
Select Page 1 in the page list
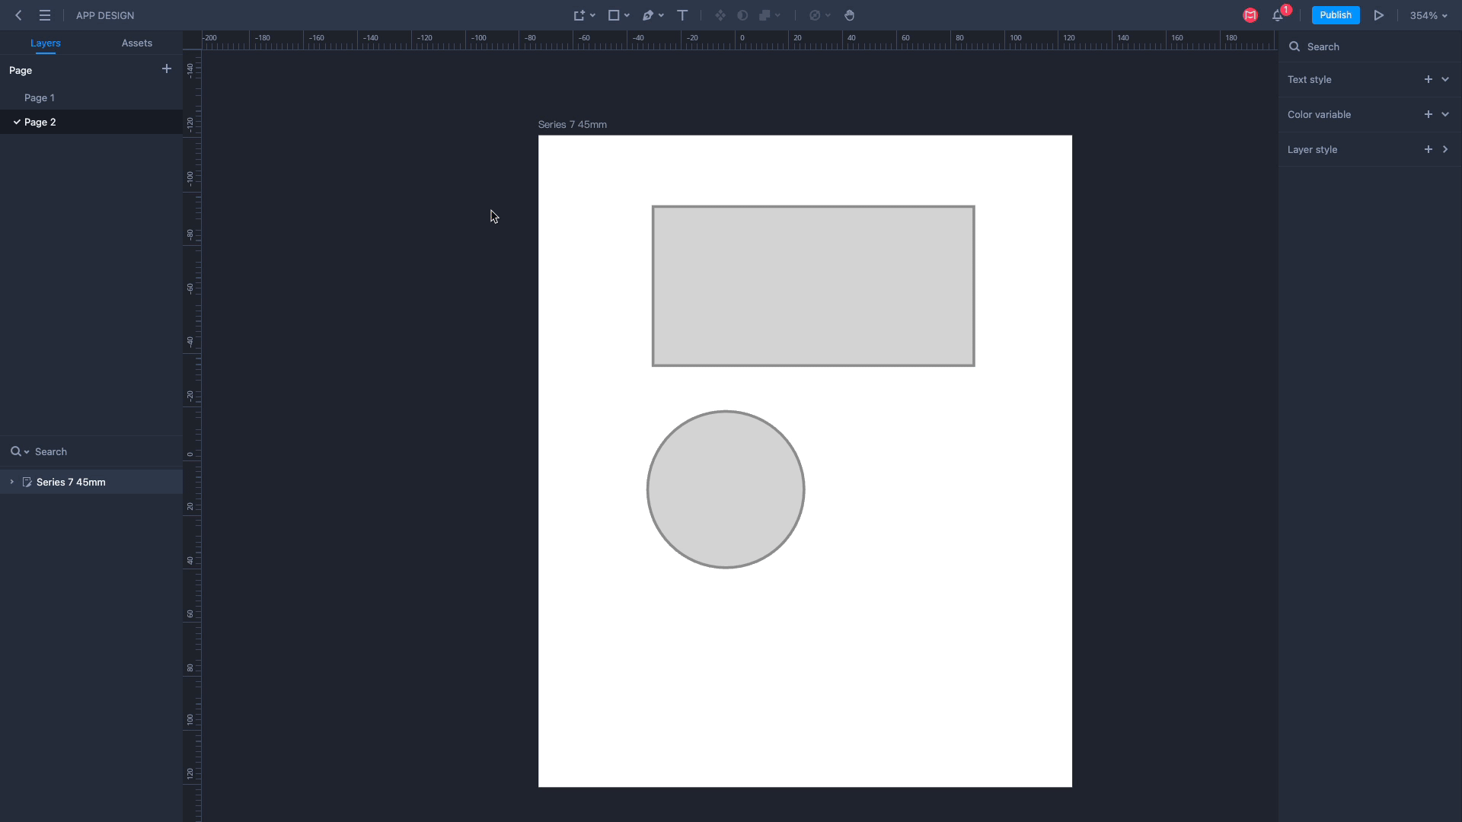pyautogui.click(x=91, y=97)
